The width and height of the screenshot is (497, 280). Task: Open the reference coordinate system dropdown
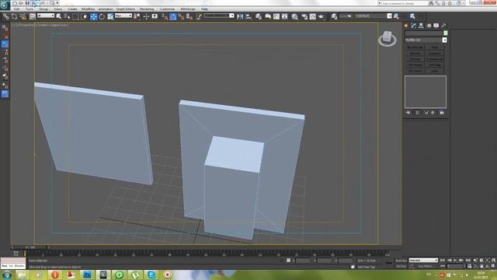coord(123,16)
